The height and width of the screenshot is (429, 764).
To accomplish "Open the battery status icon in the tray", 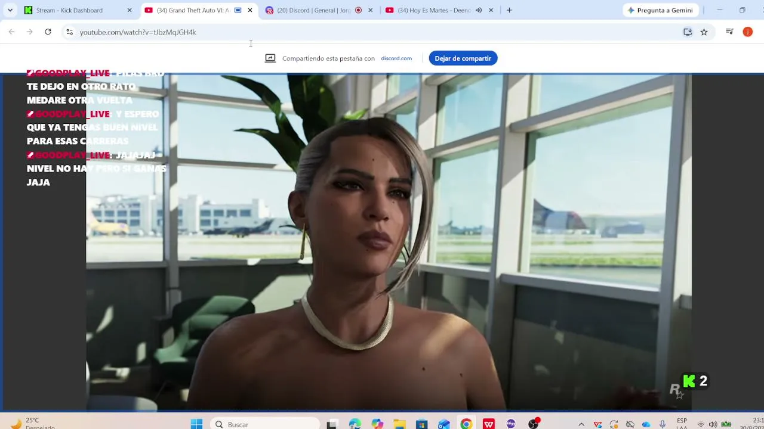I will 726,424.
